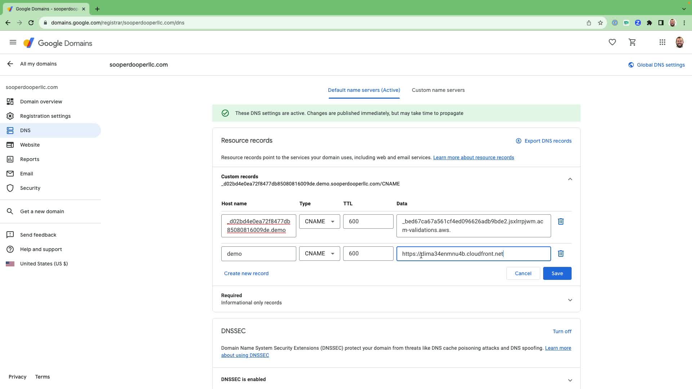The width and height of the screenshot is (692, 389).
Task: Open the Google apps grid
Action: tap(662, 43)
